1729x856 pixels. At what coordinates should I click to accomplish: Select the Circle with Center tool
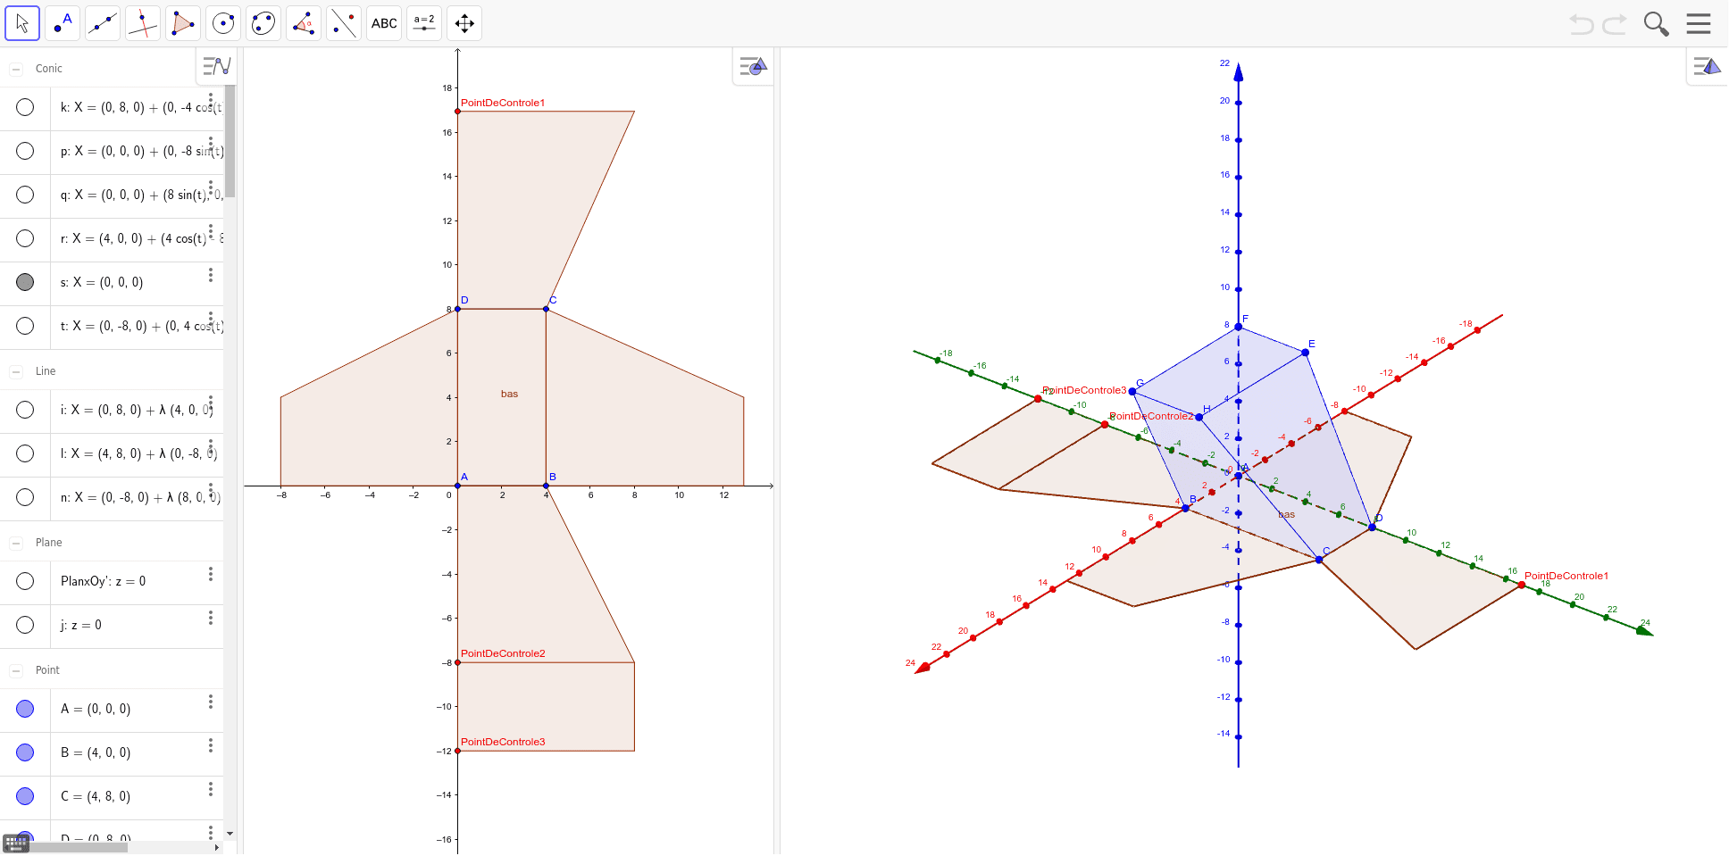(x=222, y=22)
